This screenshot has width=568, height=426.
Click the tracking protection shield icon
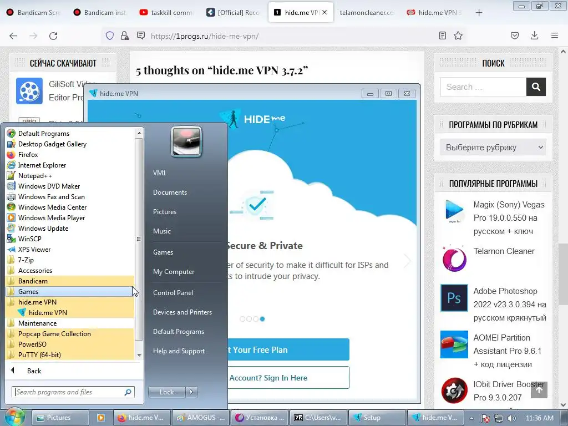110,36
